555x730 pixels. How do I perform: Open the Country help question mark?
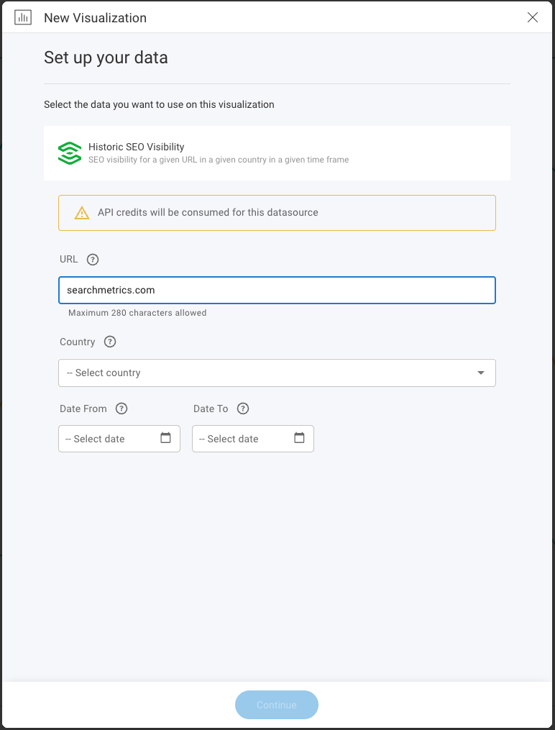pyautogui.click(x=110, y=342)
